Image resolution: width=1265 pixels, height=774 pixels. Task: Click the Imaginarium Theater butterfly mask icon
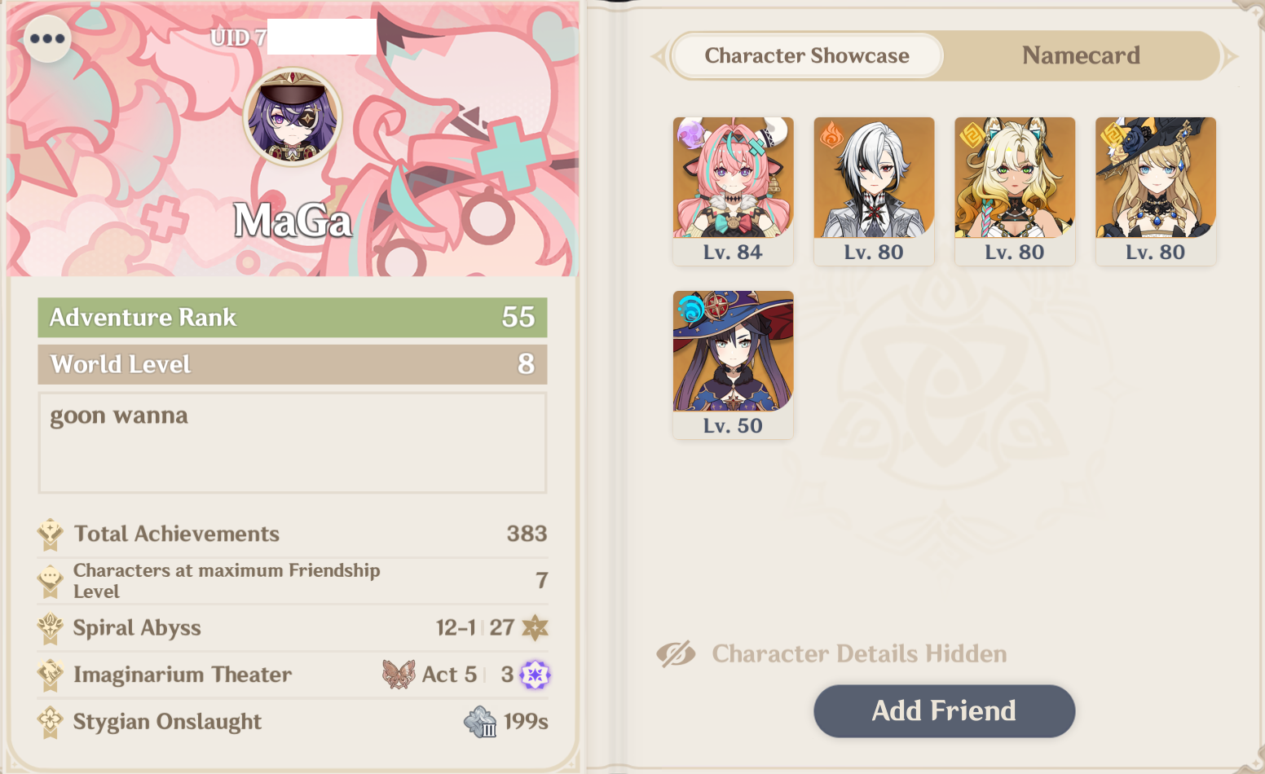coord(399,675)
